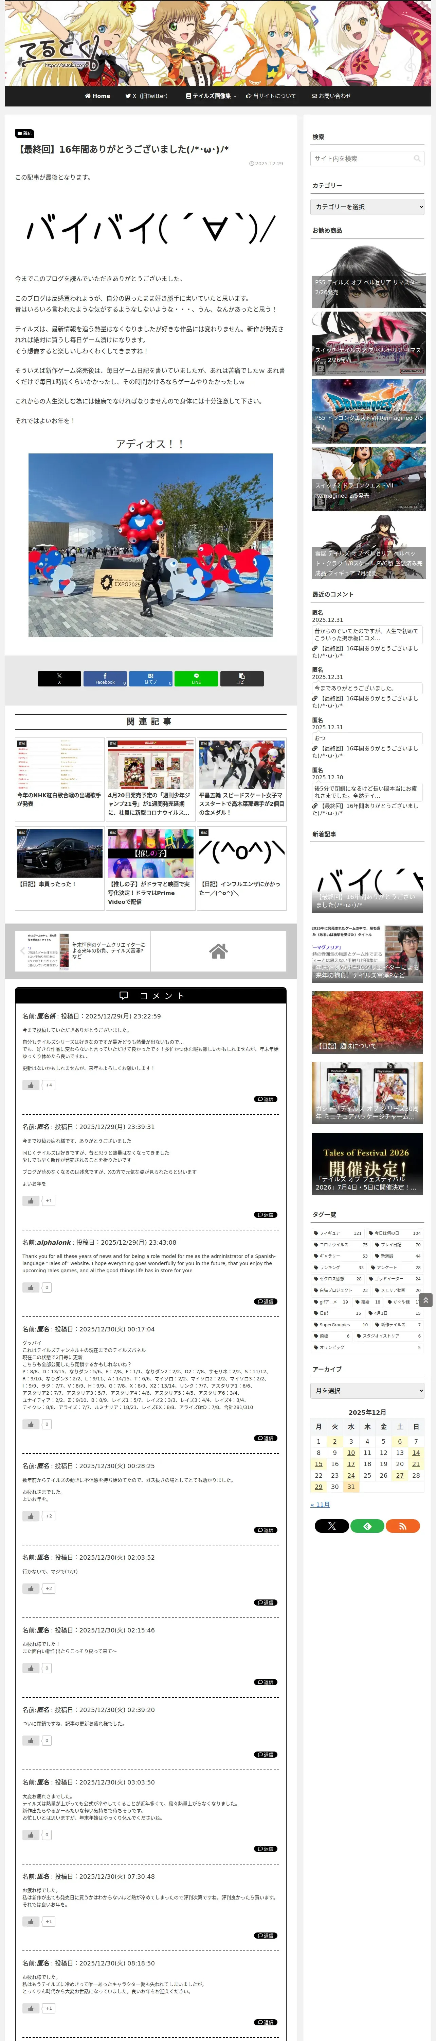The width and height of the screenshot is (436, 2041).
Task: Reply to the 00:17:04 comment
Action: (265, 1438)
